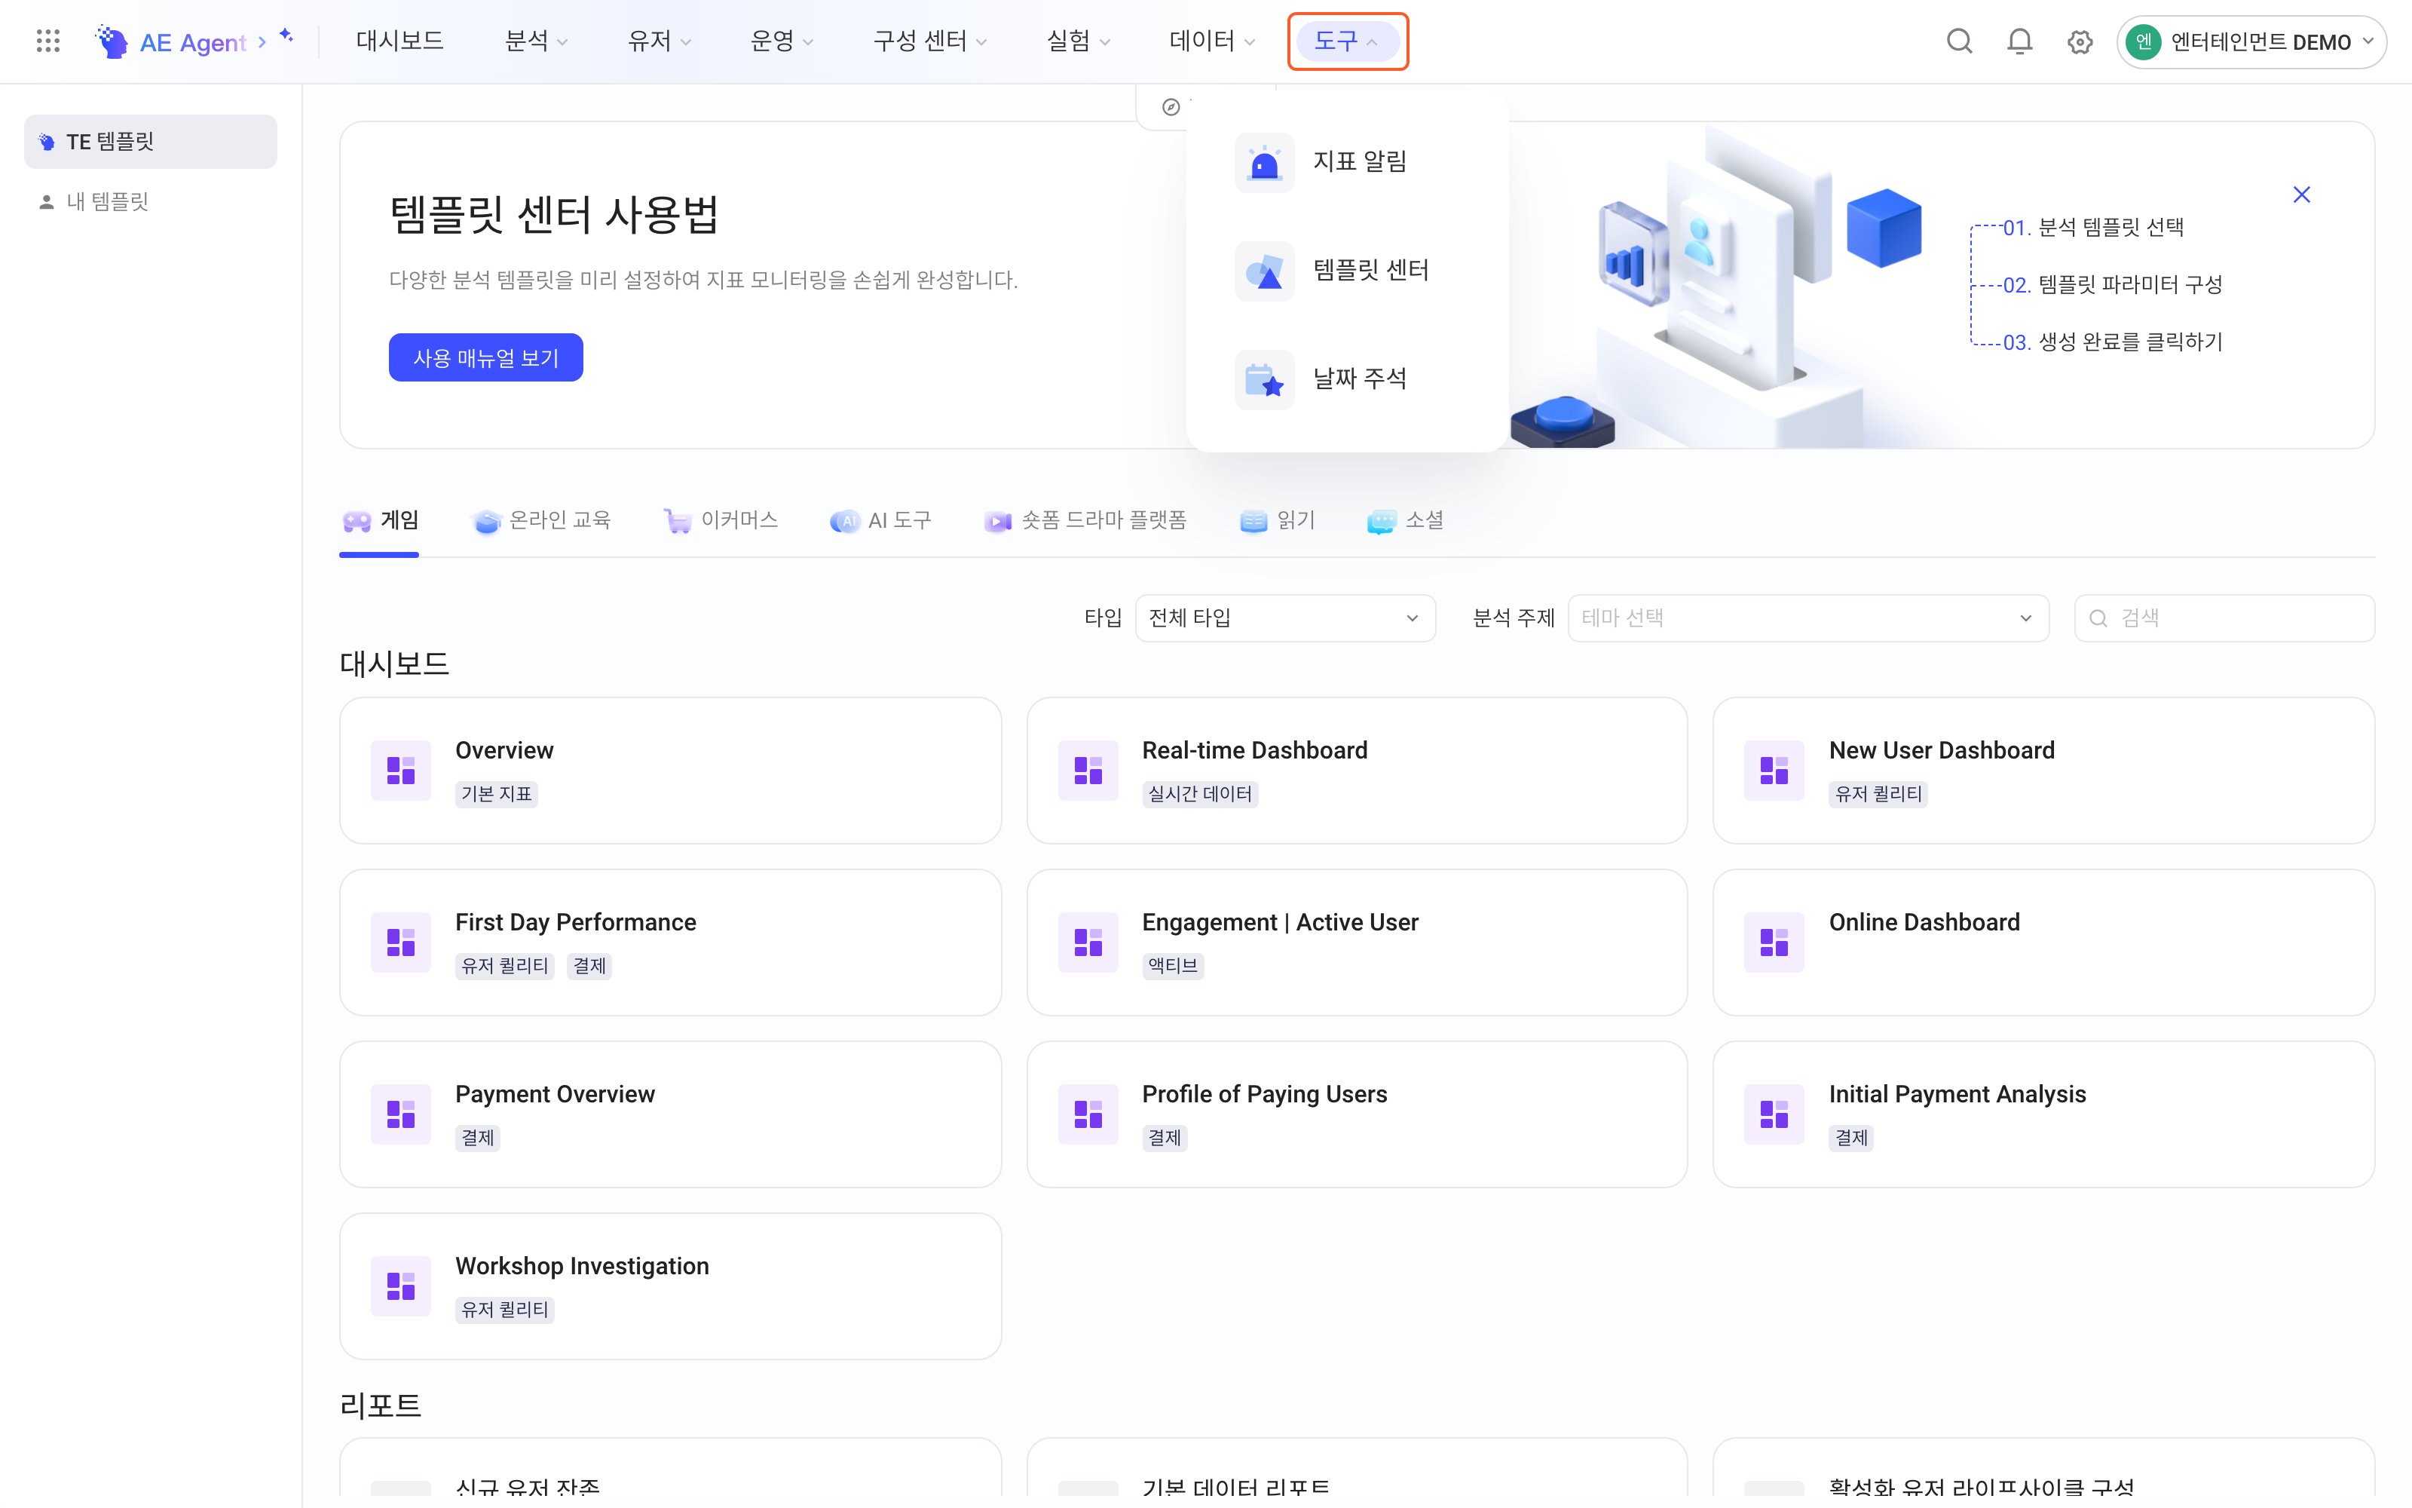
Task: Switch to the 이커머스 tab
Action: click(x=721, y=520)
